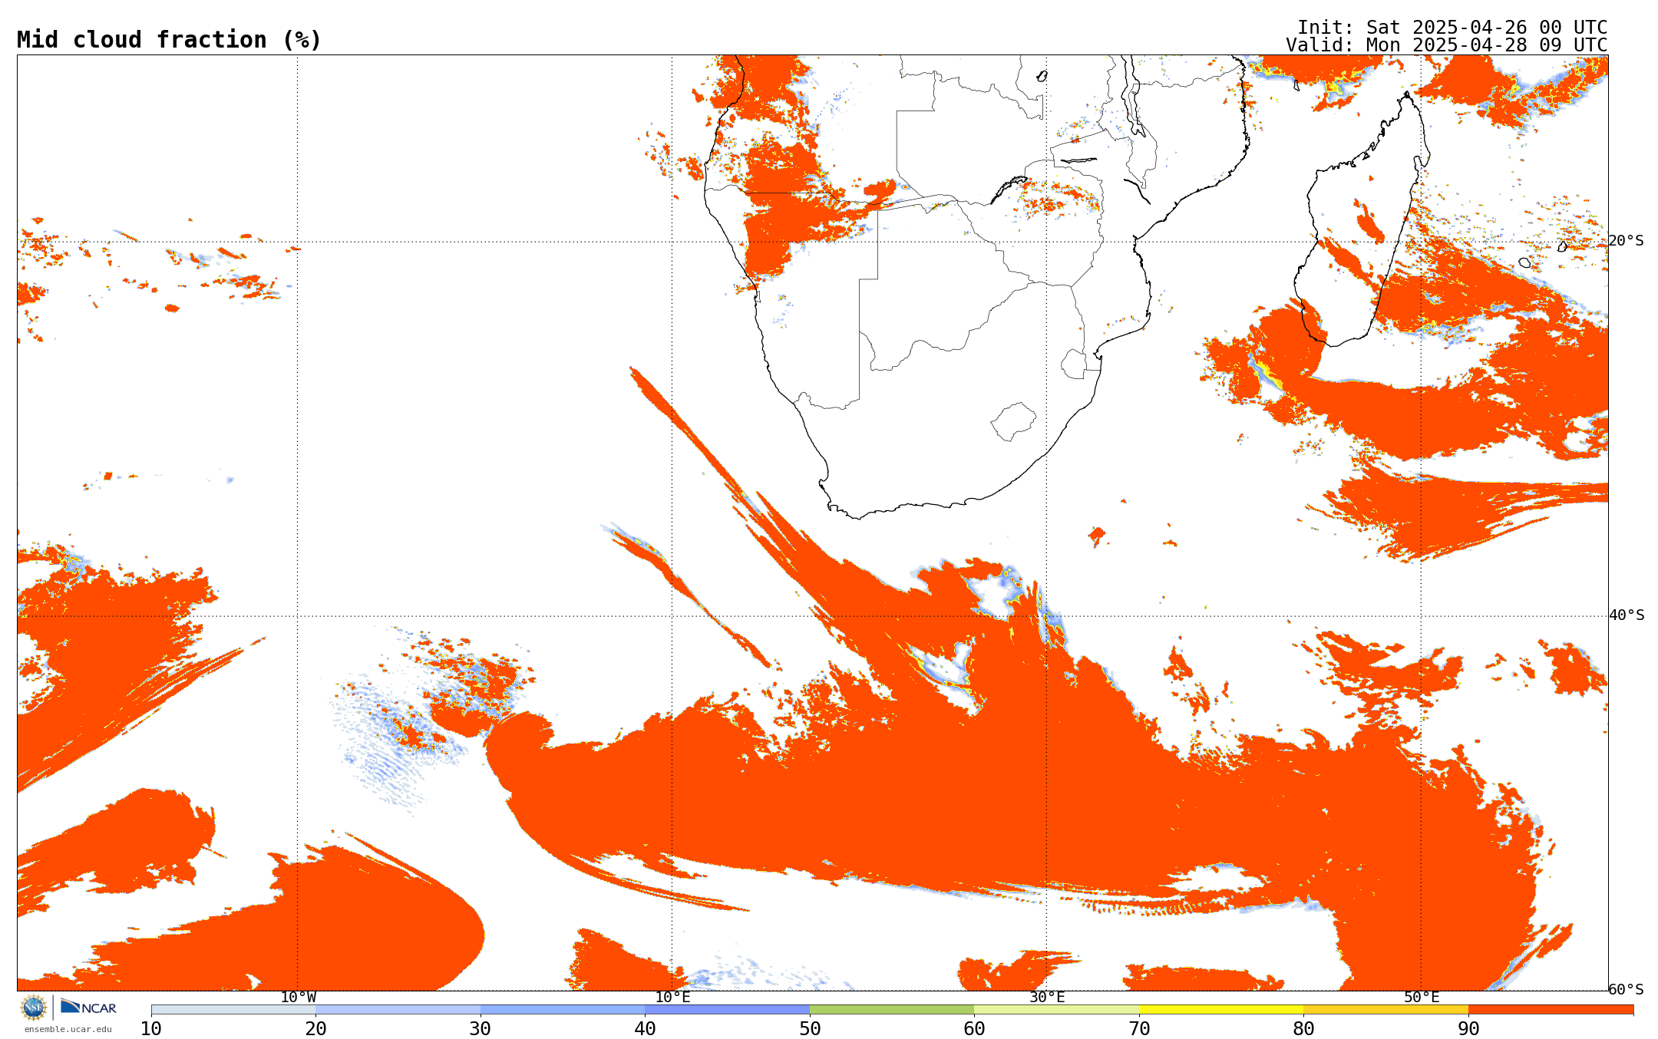Click the Init: Sat 2025-04-26 00 UTC text
Screen dimensions: 1658x1039
click(1452, 27)
